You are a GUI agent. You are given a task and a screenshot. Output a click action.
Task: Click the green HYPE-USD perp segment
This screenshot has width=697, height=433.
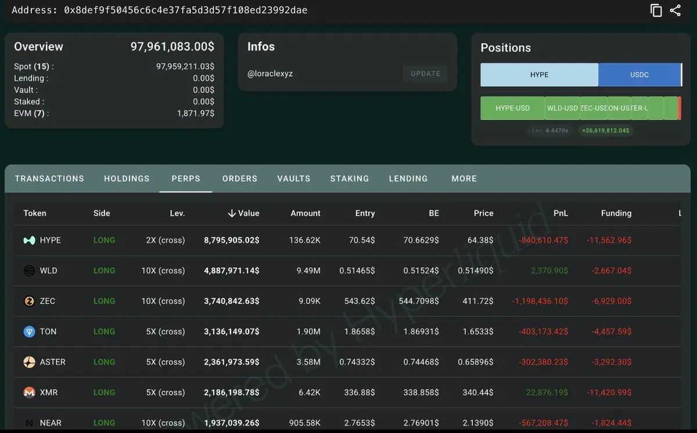tap(513, 108)
